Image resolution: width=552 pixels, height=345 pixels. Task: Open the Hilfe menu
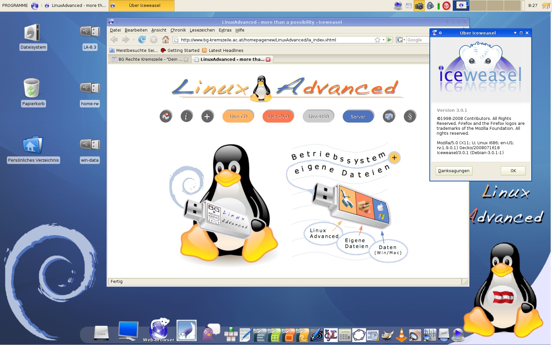[x=240, y=30]
